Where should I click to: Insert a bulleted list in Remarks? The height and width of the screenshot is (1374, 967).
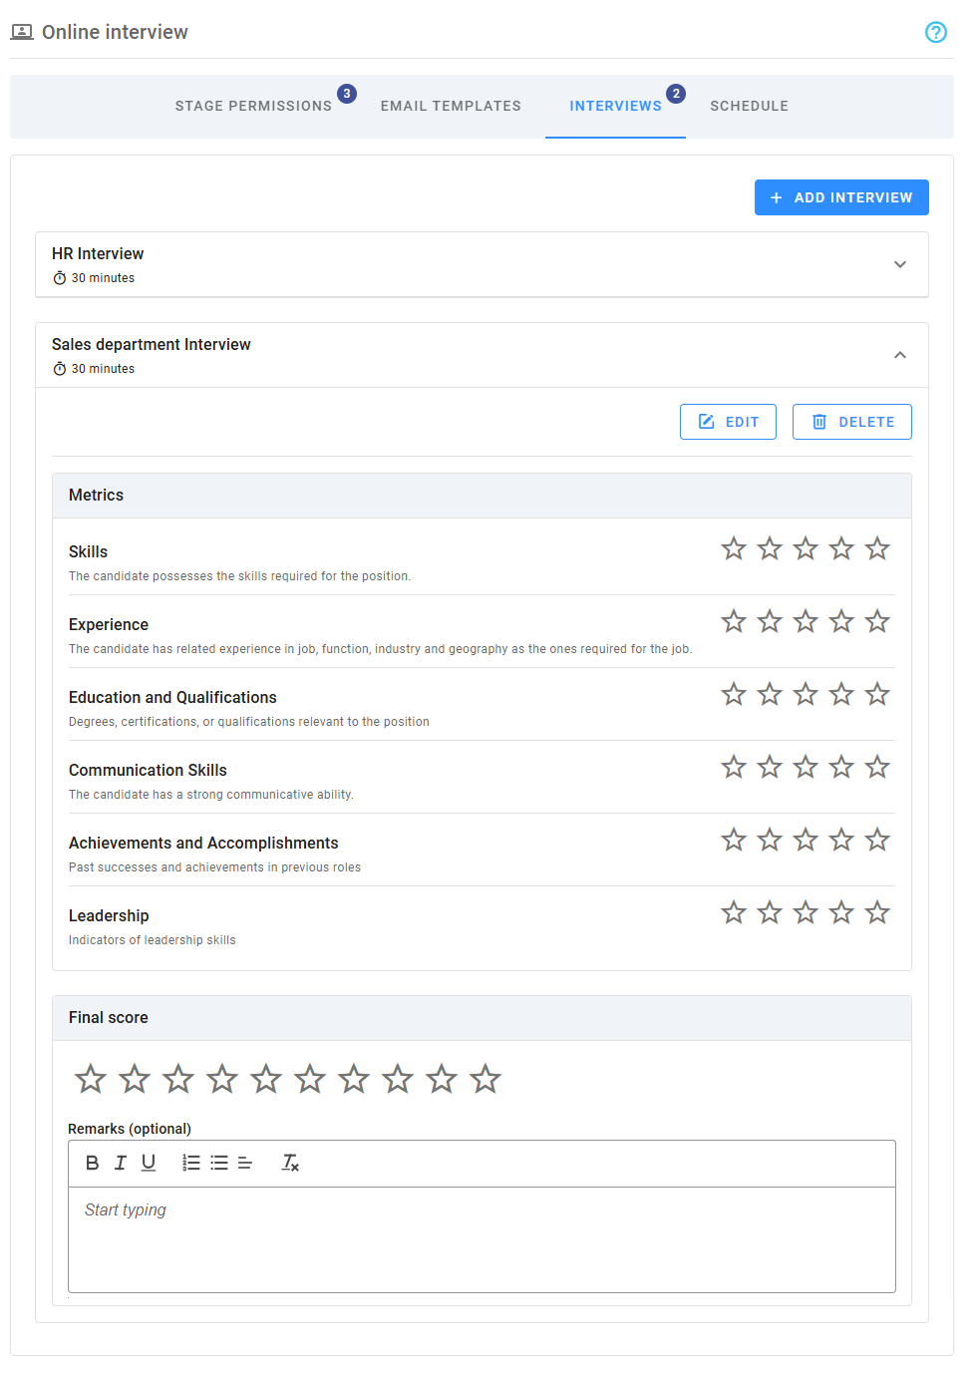click(219, 1163)
